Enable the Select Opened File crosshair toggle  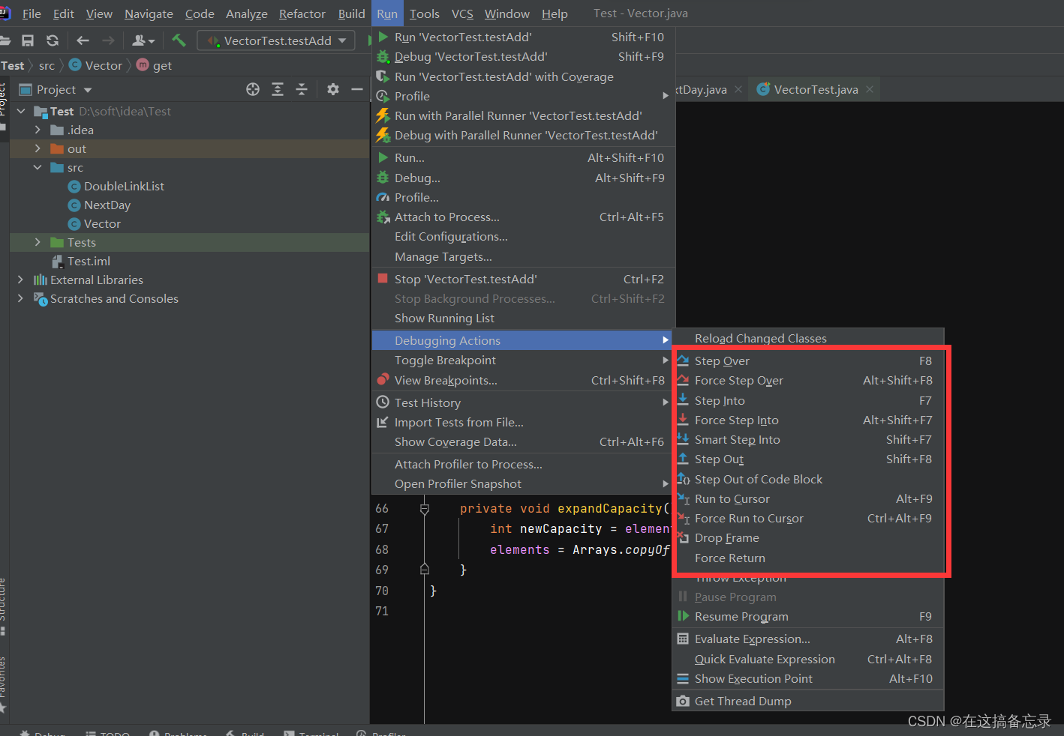click(252, 89)
